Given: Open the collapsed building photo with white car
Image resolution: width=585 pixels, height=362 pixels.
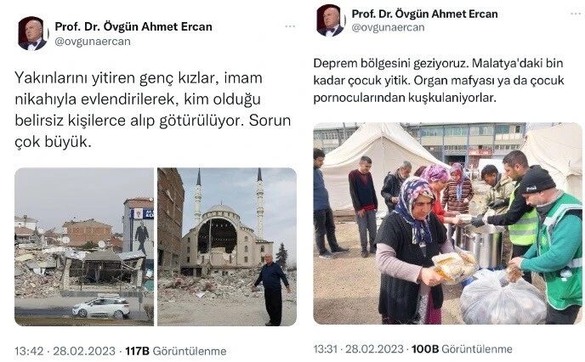Looking at the screenshot, I should click(84, 246).
